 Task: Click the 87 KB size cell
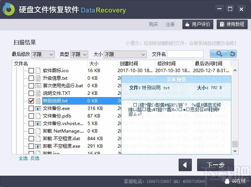(94, 116)
